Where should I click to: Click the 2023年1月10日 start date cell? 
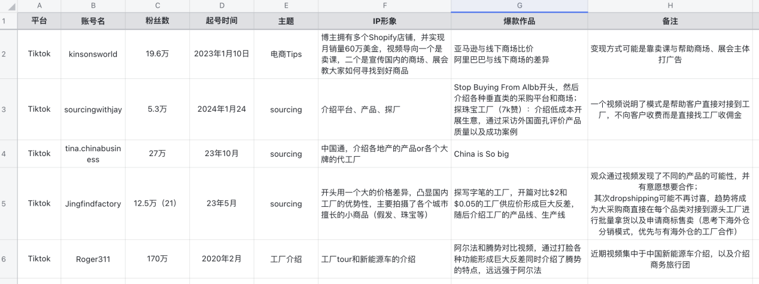(x=221, y=54)
